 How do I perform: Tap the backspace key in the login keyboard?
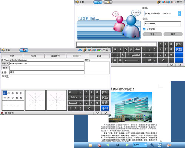137,50
